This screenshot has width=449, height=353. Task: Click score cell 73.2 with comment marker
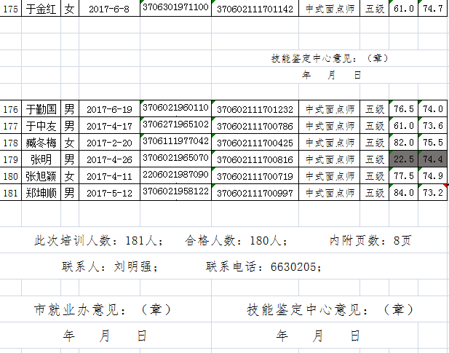[x=432, y=192]
